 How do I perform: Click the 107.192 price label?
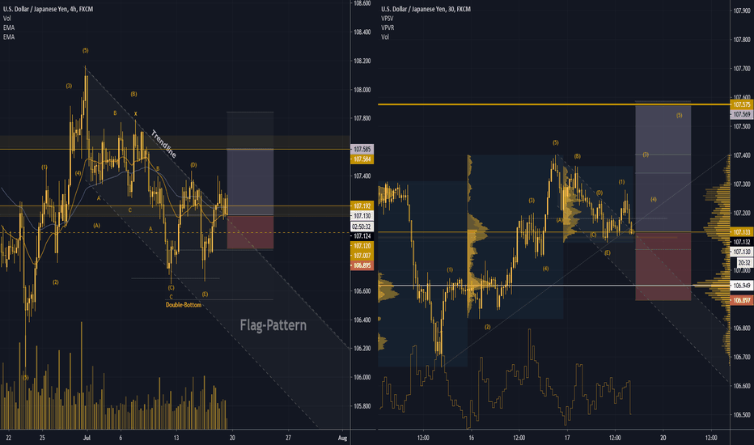click(362, 206)
